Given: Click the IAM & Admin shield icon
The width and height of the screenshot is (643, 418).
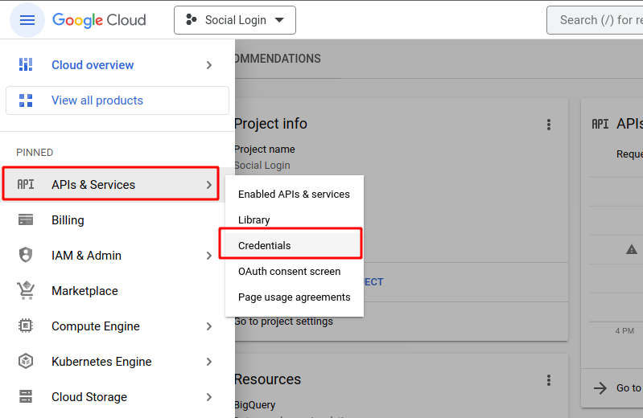Looking at the screenshot, I should click(x=26, y=255).
